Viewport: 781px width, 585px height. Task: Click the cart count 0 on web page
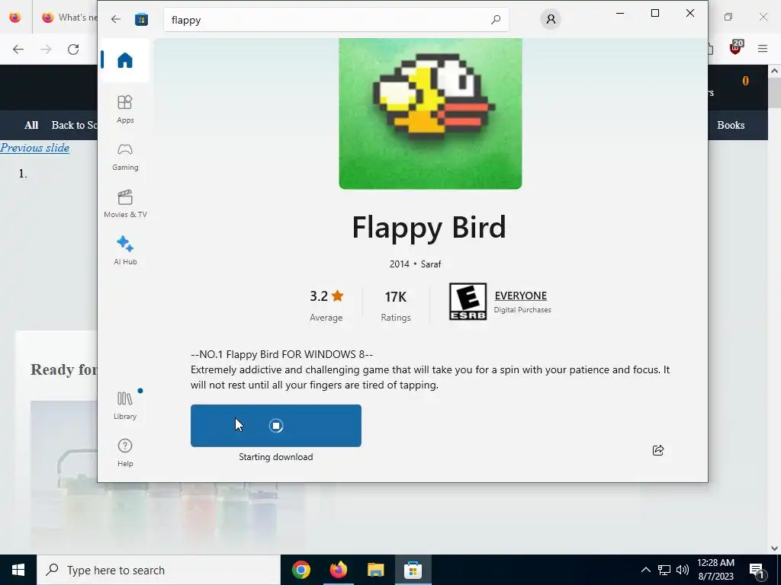coord(746,81)
